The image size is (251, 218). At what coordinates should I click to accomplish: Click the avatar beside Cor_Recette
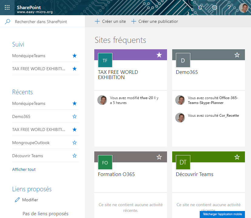(x=180, y=117)
